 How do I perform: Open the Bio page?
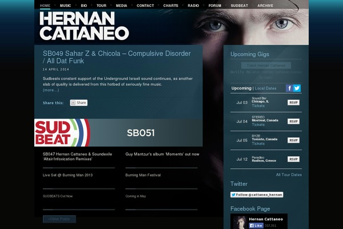pos(84,6)
